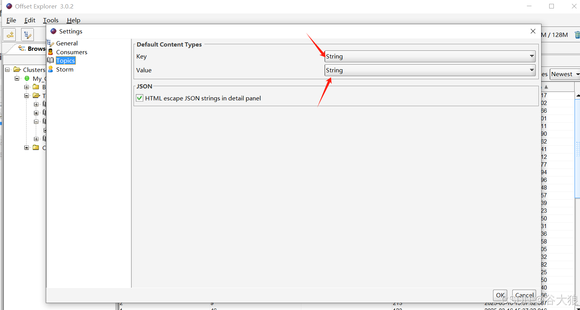The width and height of the screenshot is (580, 310).
Task: Click the Topics book icon in settings
Action: [x=50, y=61]
